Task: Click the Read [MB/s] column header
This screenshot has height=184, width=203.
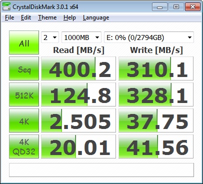Action: click(78, 50)
